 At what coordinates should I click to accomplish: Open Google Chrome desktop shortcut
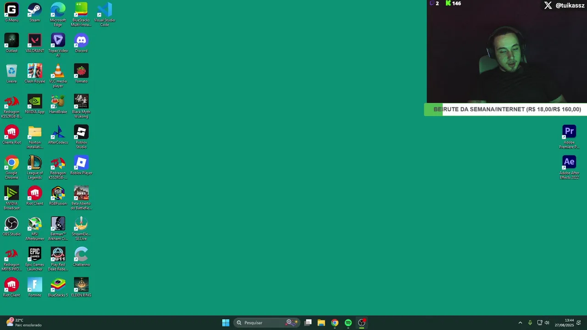[11, 168]
